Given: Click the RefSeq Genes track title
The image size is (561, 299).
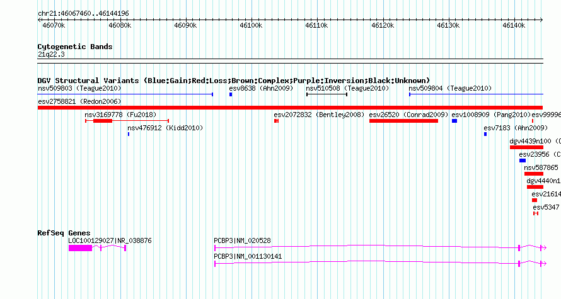Looking at the screenshot, I should [x=64, y=233].
